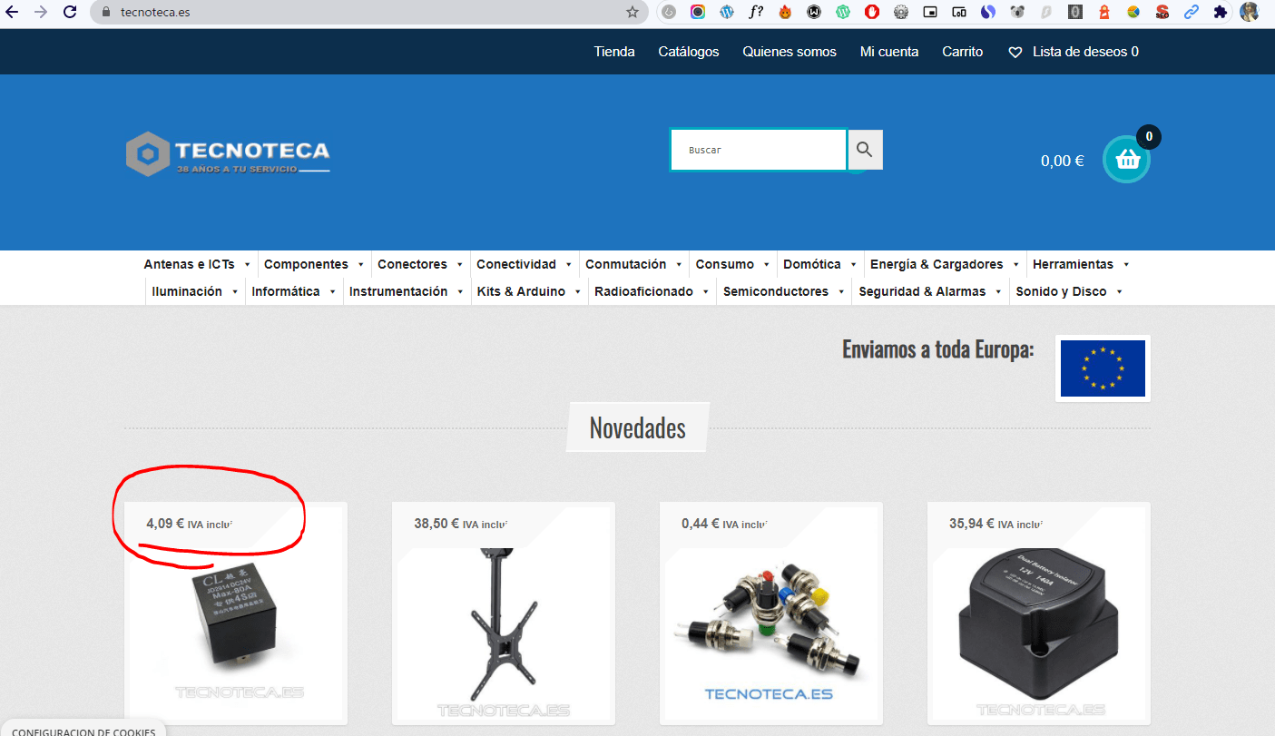Open the koala extension icon
The image size is (1275, 736).
point(1017,12)
